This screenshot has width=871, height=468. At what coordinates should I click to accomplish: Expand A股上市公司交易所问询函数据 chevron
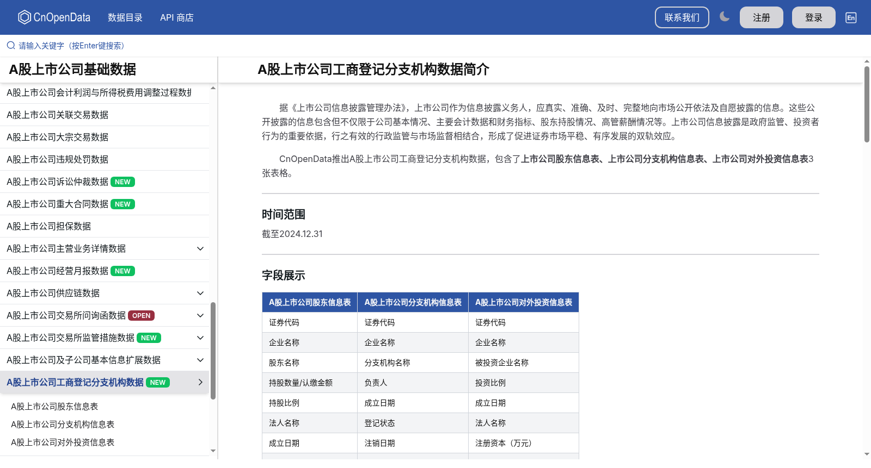[x=200, y=315]
